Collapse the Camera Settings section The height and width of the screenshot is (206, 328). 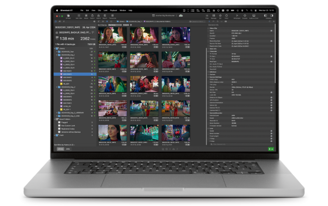tap(208, 77)
